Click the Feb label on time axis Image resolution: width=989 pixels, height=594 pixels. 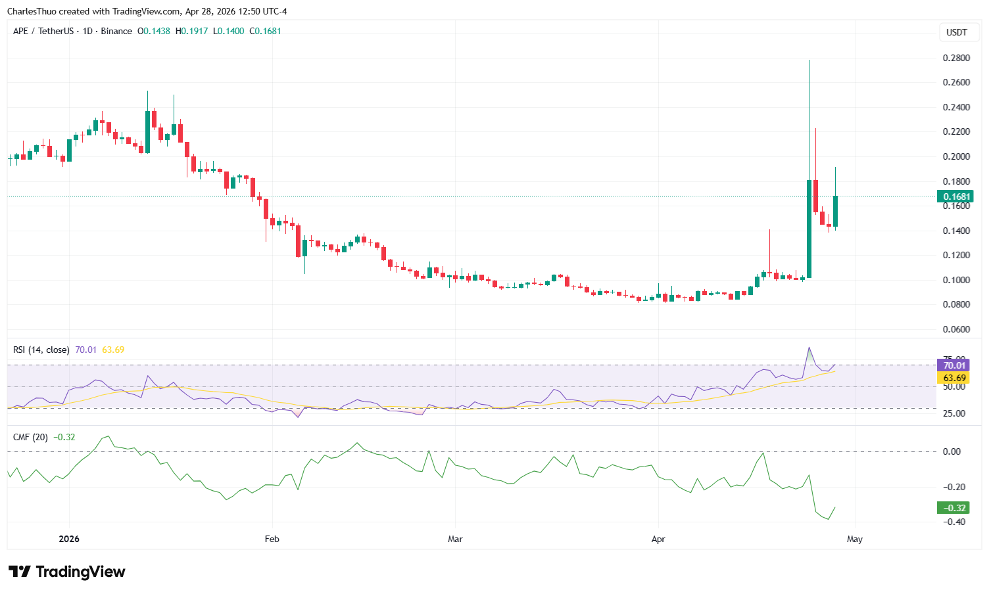click(x=272, y=539)
